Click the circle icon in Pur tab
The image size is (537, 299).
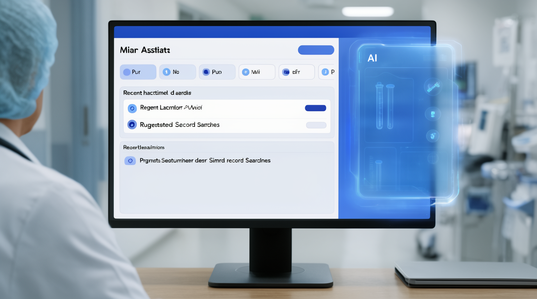127,72
